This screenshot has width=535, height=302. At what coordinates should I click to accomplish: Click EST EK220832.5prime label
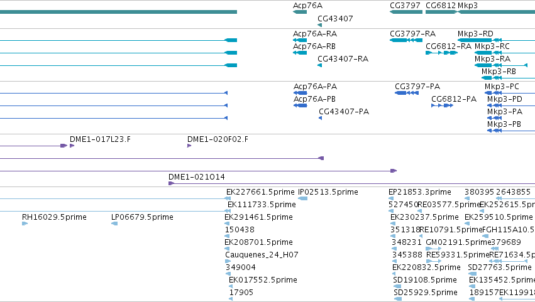pos(426,268)
